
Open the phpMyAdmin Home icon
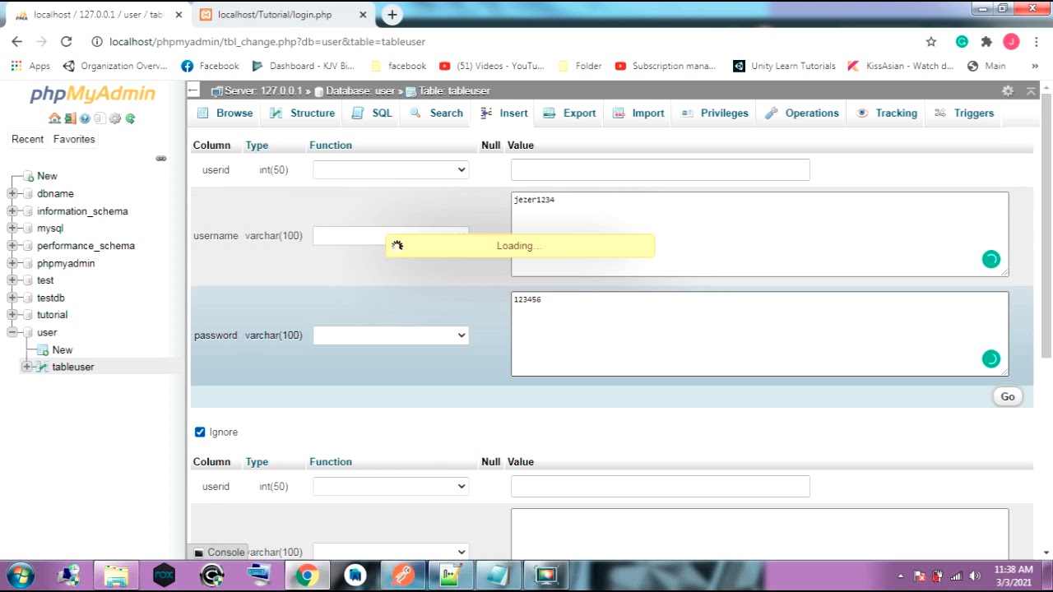(x=54, y=118)
